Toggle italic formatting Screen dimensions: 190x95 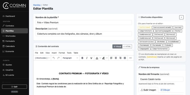pyautogui.click(x=87, y=58)
